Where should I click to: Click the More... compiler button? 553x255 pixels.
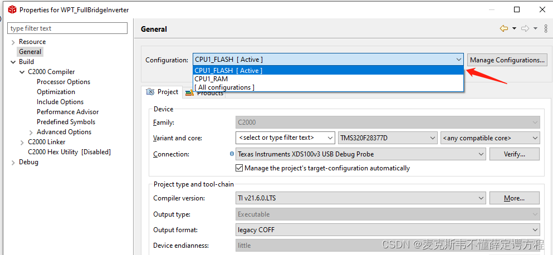pyautogui.click(x=514, y=198)
